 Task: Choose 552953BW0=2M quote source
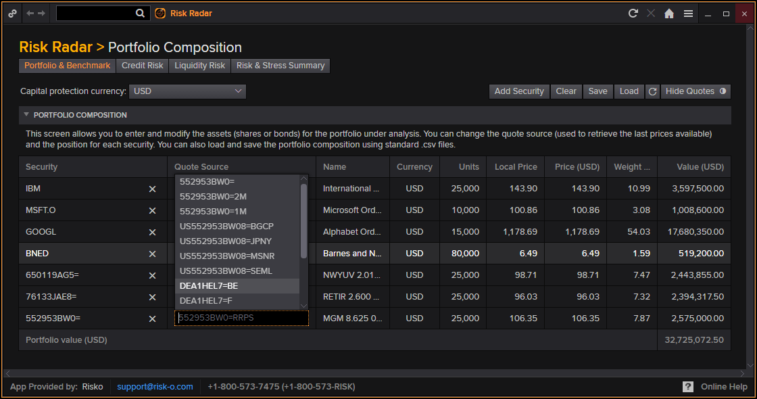(237, 197)
